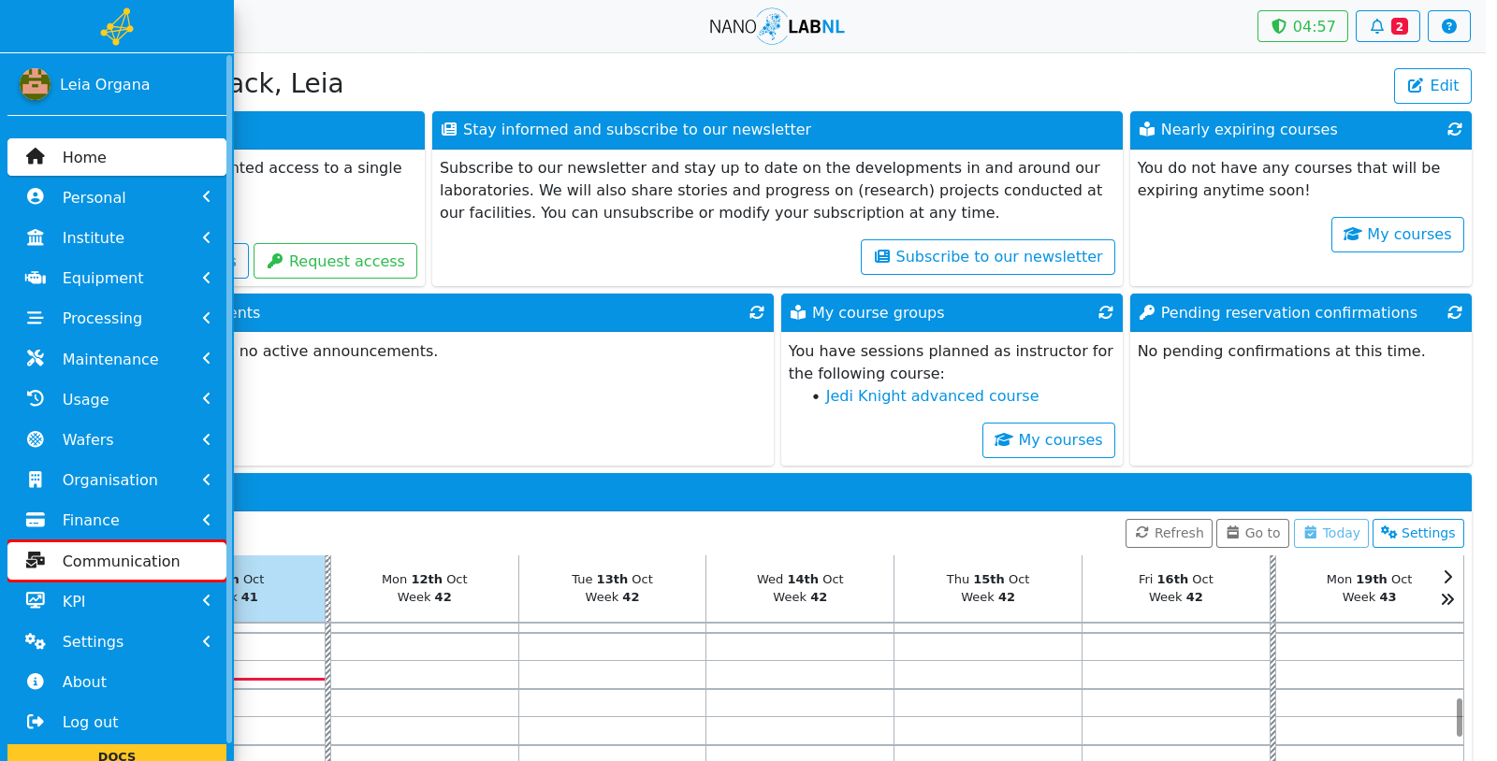Open Leia Organa's user avatar
This screenshot has width=1497, height=761.
click(x=35, y=84)
